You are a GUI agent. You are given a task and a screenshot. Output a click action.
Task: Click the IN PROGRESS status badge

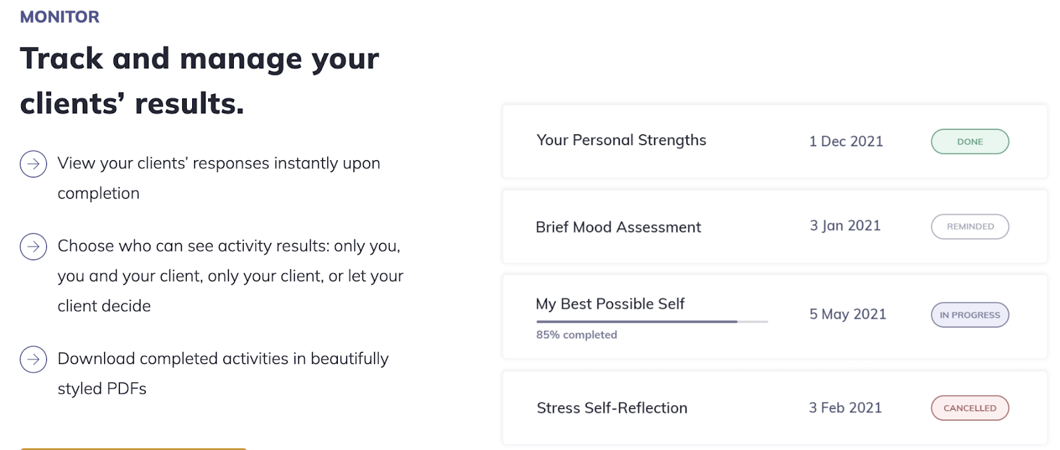click(x=969, y=315)
